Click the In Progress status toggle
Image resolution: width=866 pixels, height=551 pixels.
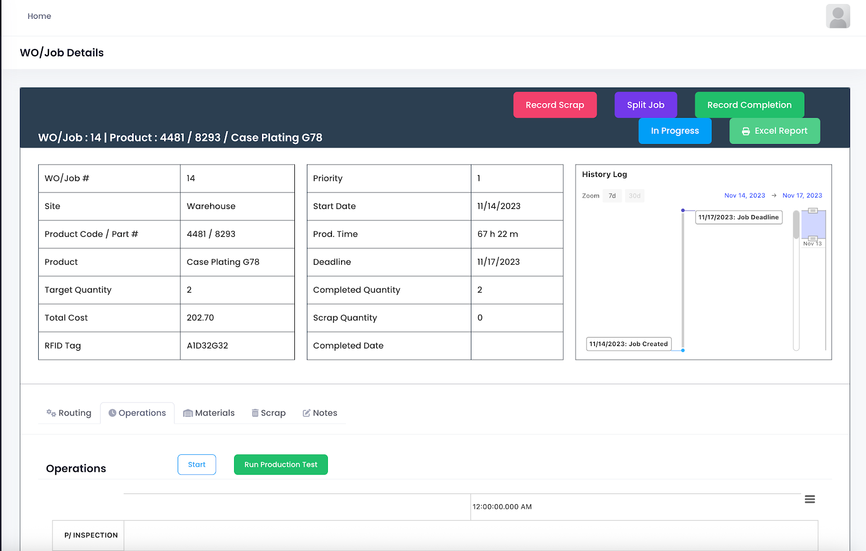pyautogui.click(x=675, y=130)
